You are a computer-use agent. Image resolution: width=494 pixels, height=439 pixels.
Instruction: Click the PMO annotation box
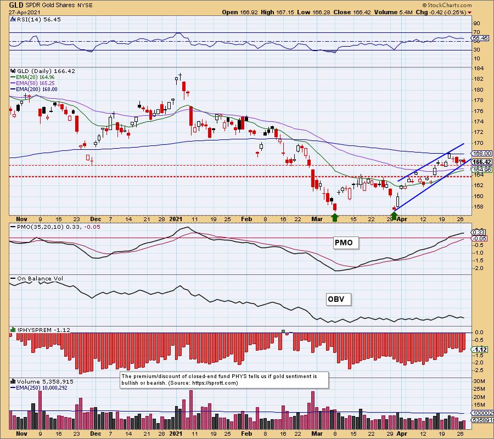(x=346, y=243)
